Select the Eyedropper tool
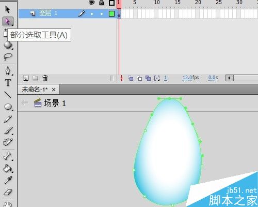258x207 pixels. click(x=8, y=180)
